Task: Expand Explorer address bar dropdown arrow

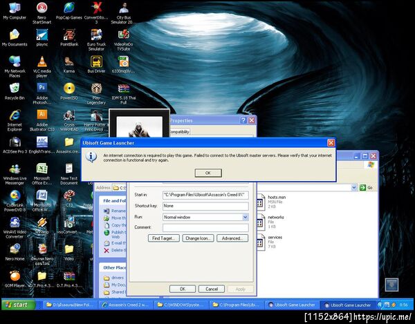Action: 354,188
